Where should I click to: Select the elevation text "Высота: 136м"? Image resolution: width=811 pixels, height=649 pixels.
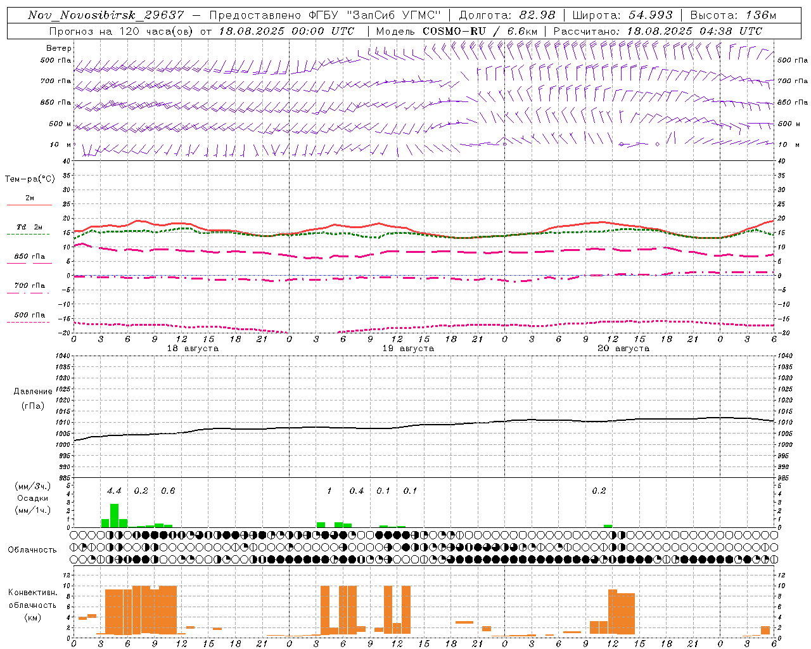(x=733, y=15)
